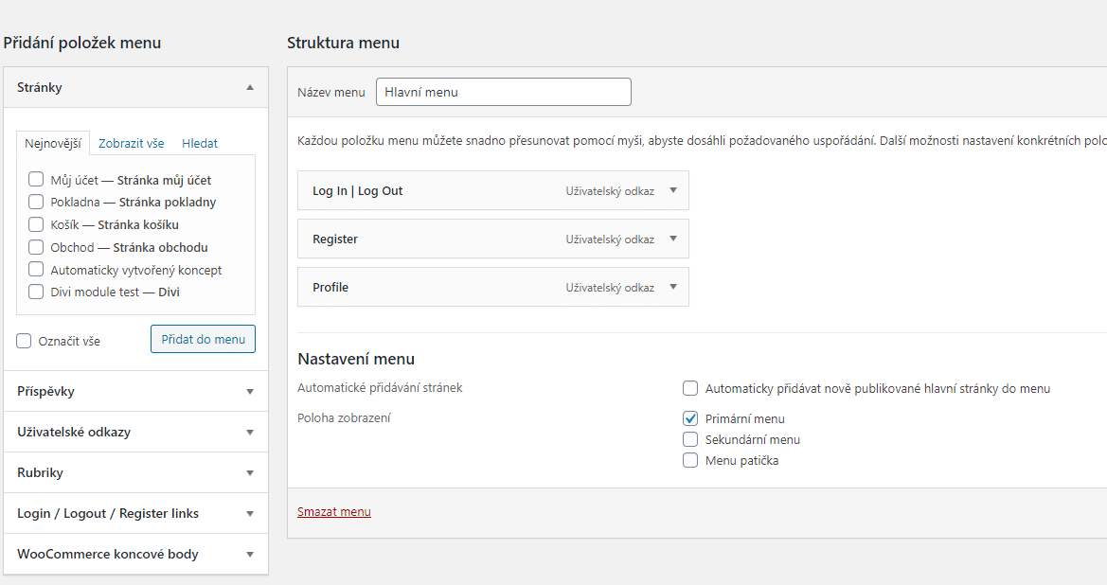This screenshot has height=585, width=1107.
Task: Check the Sekundární menu location
Action: pos(690,439)
